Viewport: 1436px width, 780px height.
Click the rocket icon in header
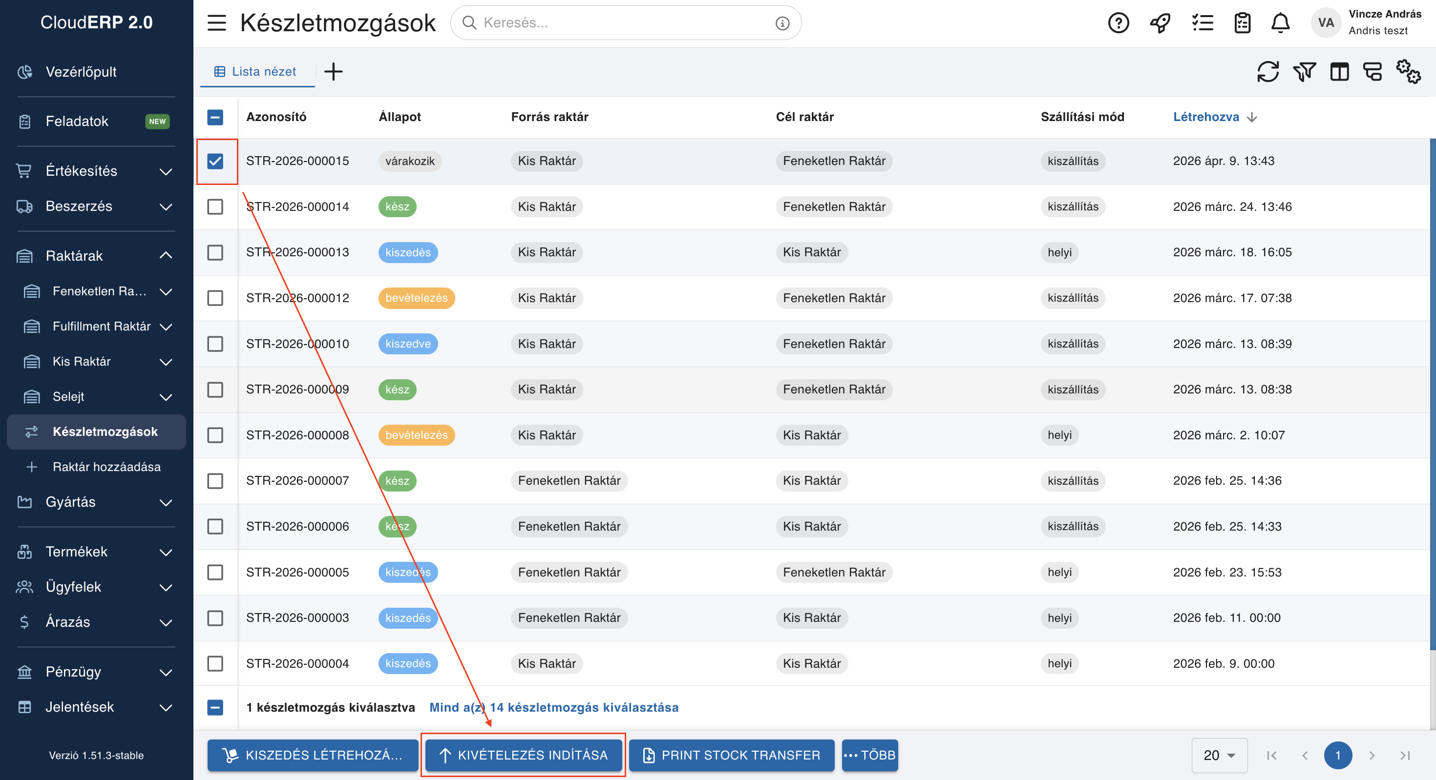[1160, 23]
